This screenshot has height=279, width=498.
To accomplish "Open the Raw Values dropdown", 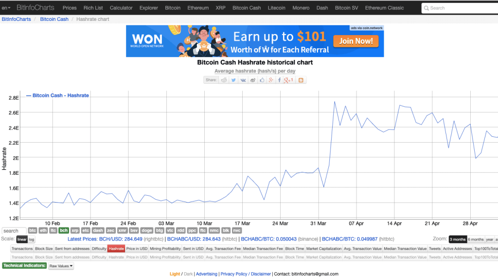I will [x=61, y=266].
